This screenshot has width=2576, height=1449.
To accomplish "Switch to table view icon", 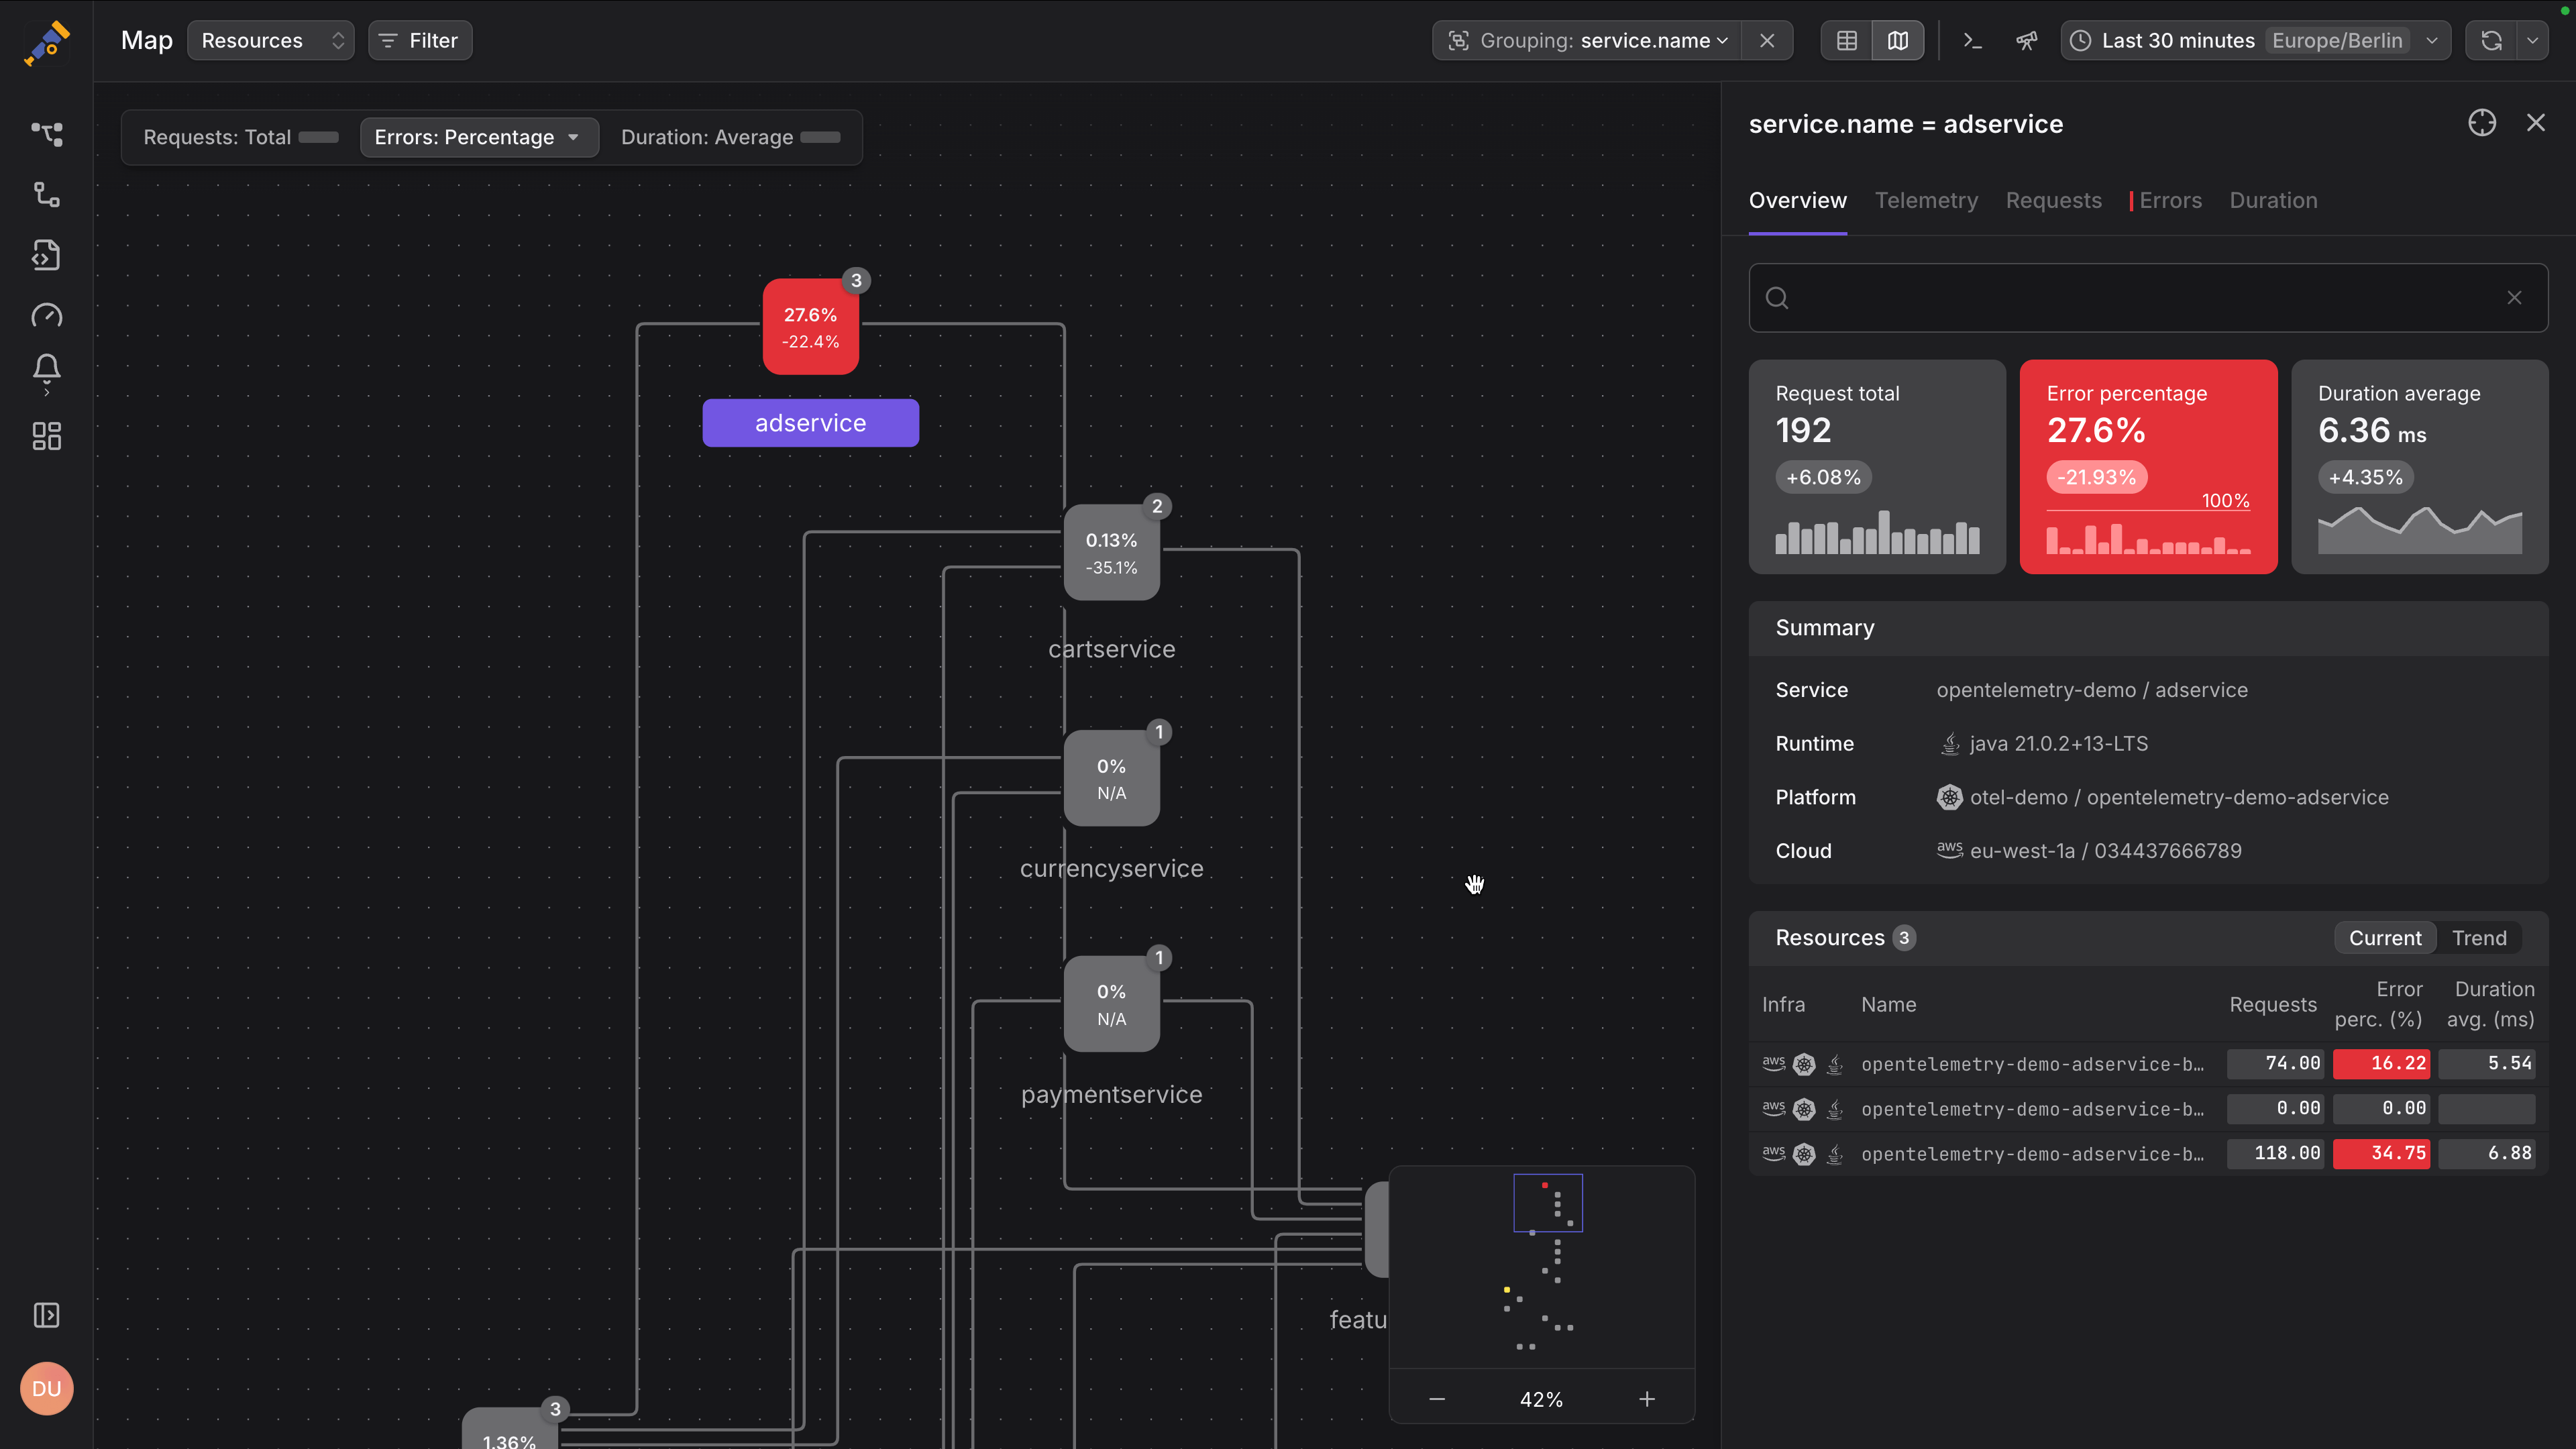I will (1846, 41).
